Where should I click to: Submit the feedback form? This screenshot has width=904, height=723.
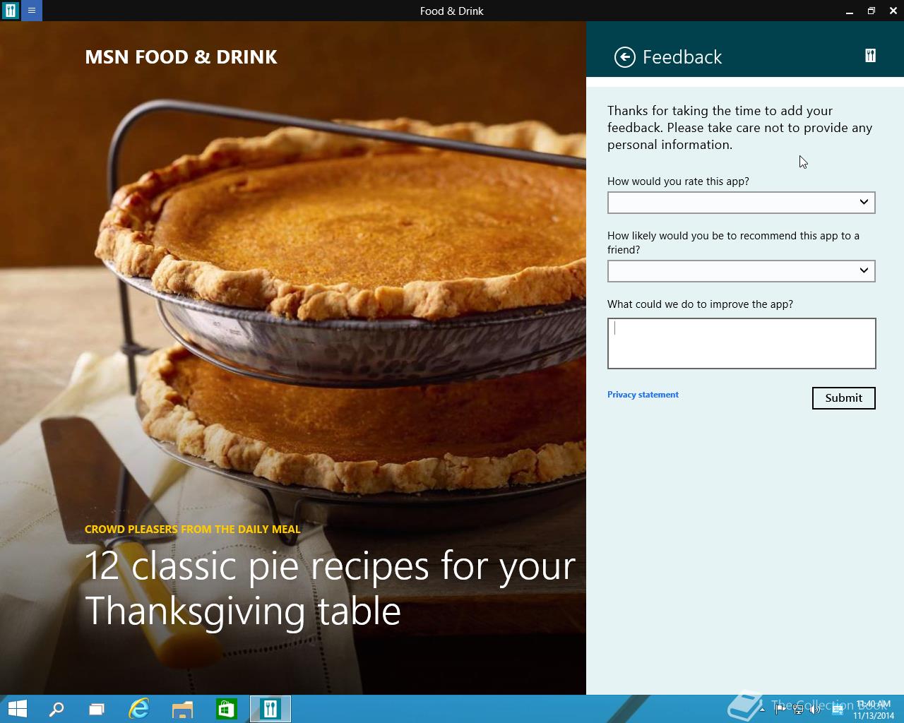(x=844, y=398)
